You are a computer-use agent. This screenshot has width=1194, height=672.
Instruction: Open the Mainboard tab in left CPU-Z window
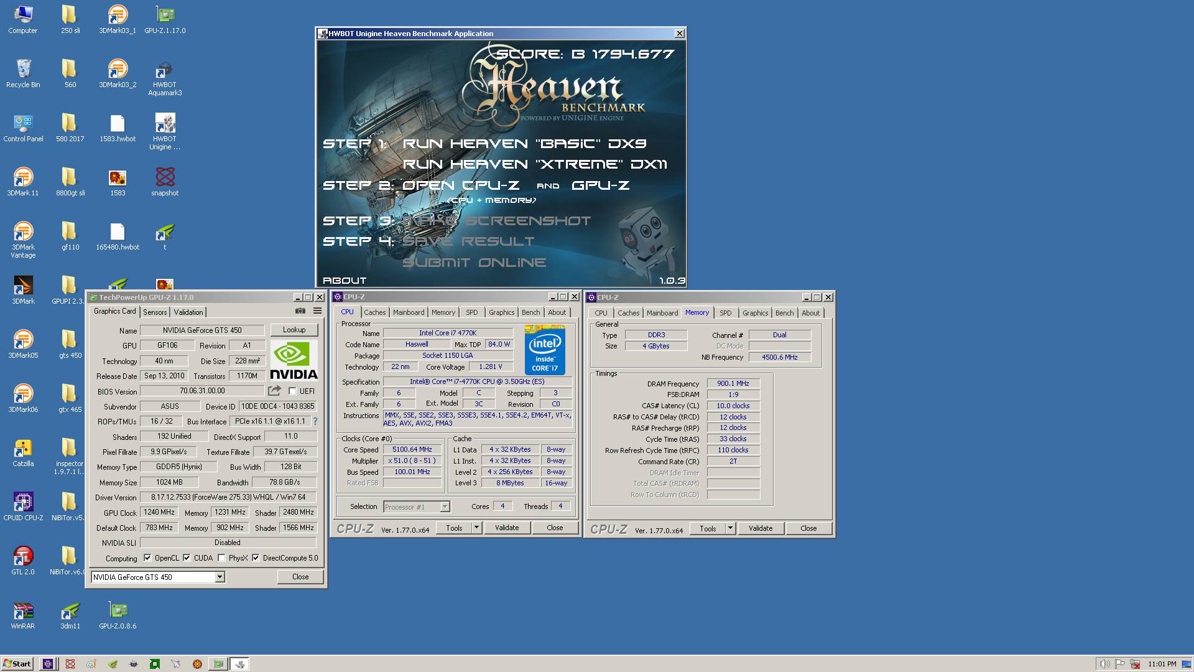[x=409, y=312]
